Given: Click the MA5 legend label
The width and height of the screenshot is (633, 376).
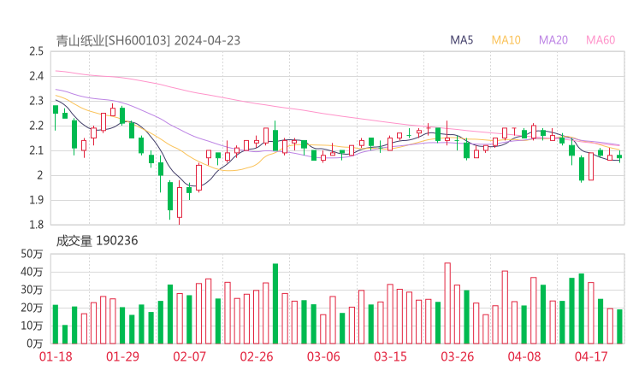Looking at the screenshot, I should pos(461,40).
